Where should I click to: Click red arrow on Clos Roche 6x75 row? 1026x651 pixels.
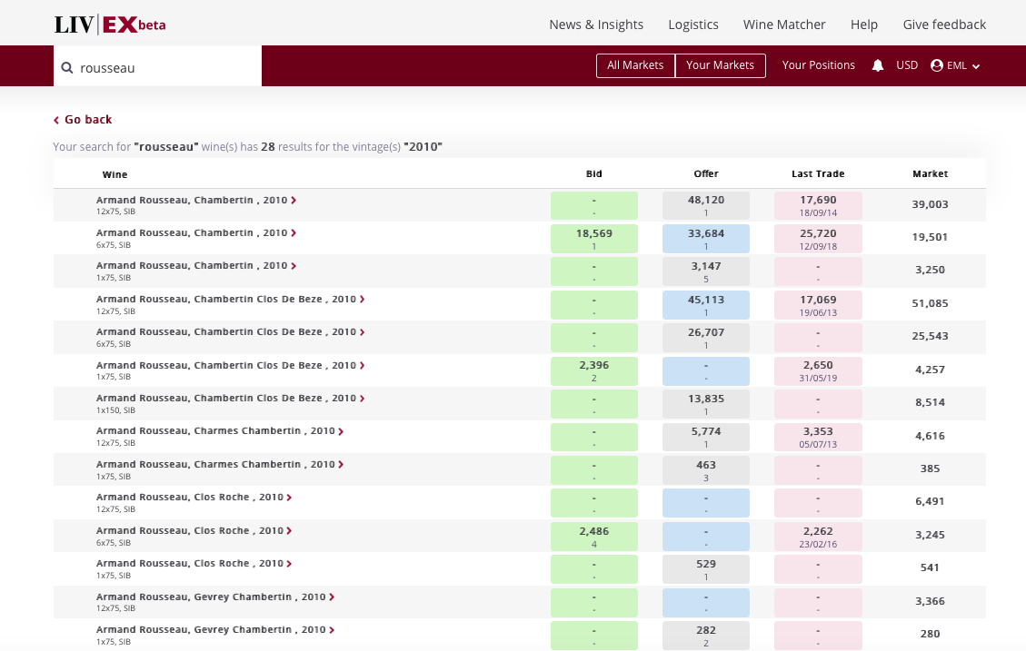(289, 531)
